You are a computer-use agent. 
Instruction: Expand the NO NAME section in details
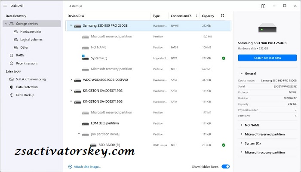242,125
